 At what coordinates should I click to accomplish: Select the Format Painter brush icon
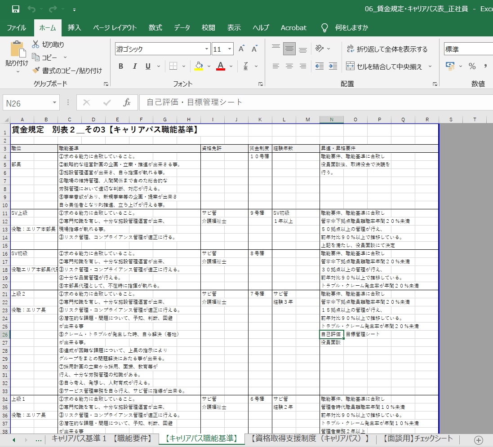tap(36, 70)
